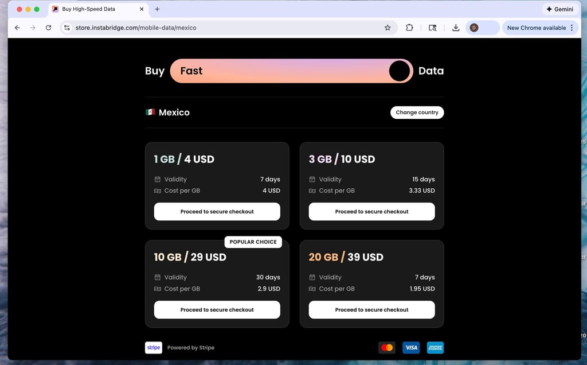
Task: Click the POPULAR CHOICE badge
Action: tap(253, 242)
